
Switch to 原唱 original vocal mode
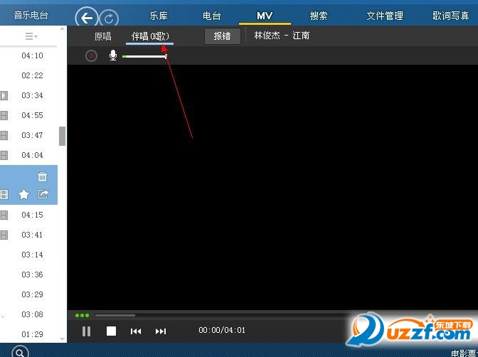pos(102,36)
